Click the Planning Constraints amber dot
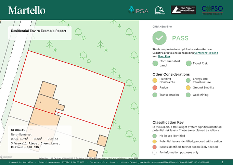The height and width of the screenshot is (165, 233). (x=155, y=80)
